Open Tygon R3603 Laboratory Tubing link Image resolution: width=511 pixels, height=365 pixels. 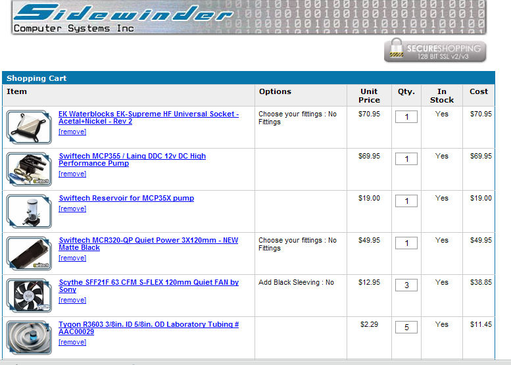(x=149, y=328)
